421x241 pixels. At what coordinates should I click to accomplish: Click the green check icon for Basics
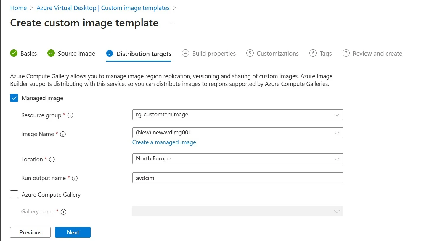click(x=14, y=53)
